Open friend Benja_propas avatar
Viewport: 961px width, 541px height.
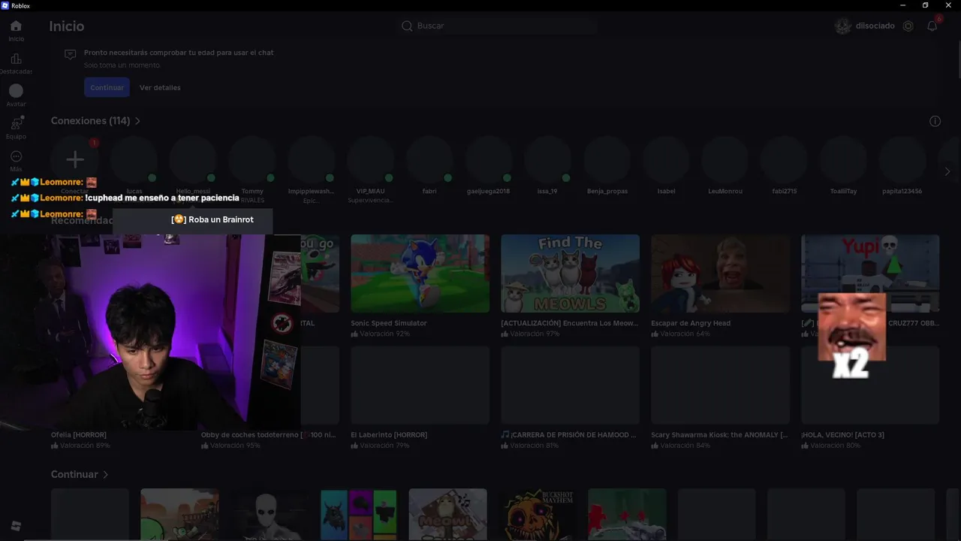tap(607, 159)
